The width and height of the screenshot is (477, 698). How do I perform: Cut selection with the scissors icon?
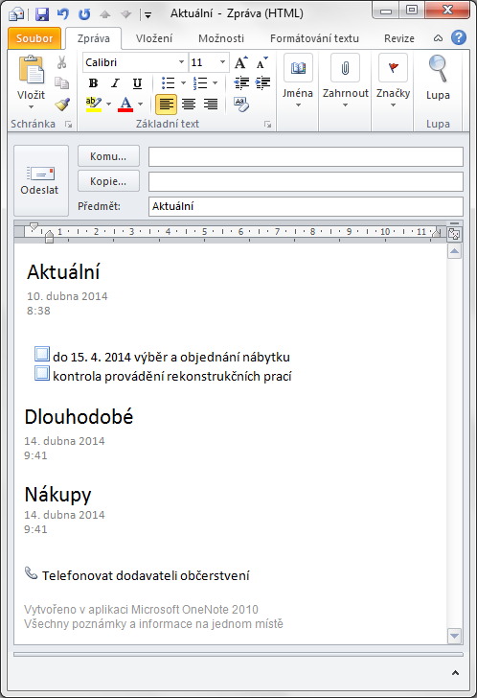tap(62, 62)
